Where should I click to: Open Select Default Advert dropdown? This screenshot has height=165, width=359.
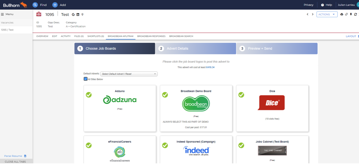pos(129,74)
